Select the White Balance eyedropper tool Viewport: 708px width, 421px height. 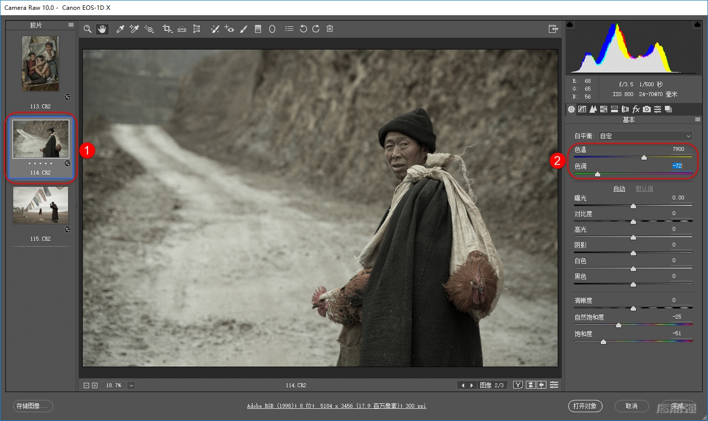(x=120, y=29)
